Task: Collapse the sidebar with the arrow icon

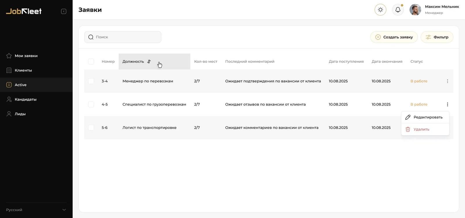Action: click(x=64, y=11)
